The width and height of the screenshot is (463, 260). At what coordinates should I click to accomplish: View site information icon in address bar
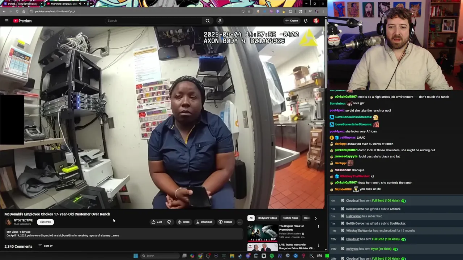[x=31, y=11]
